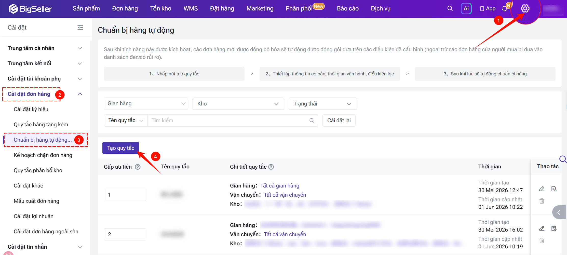Click the BigSeller logo
Image resolution: width=567 pixels, height=255 pixels.
tap(30, 9)
